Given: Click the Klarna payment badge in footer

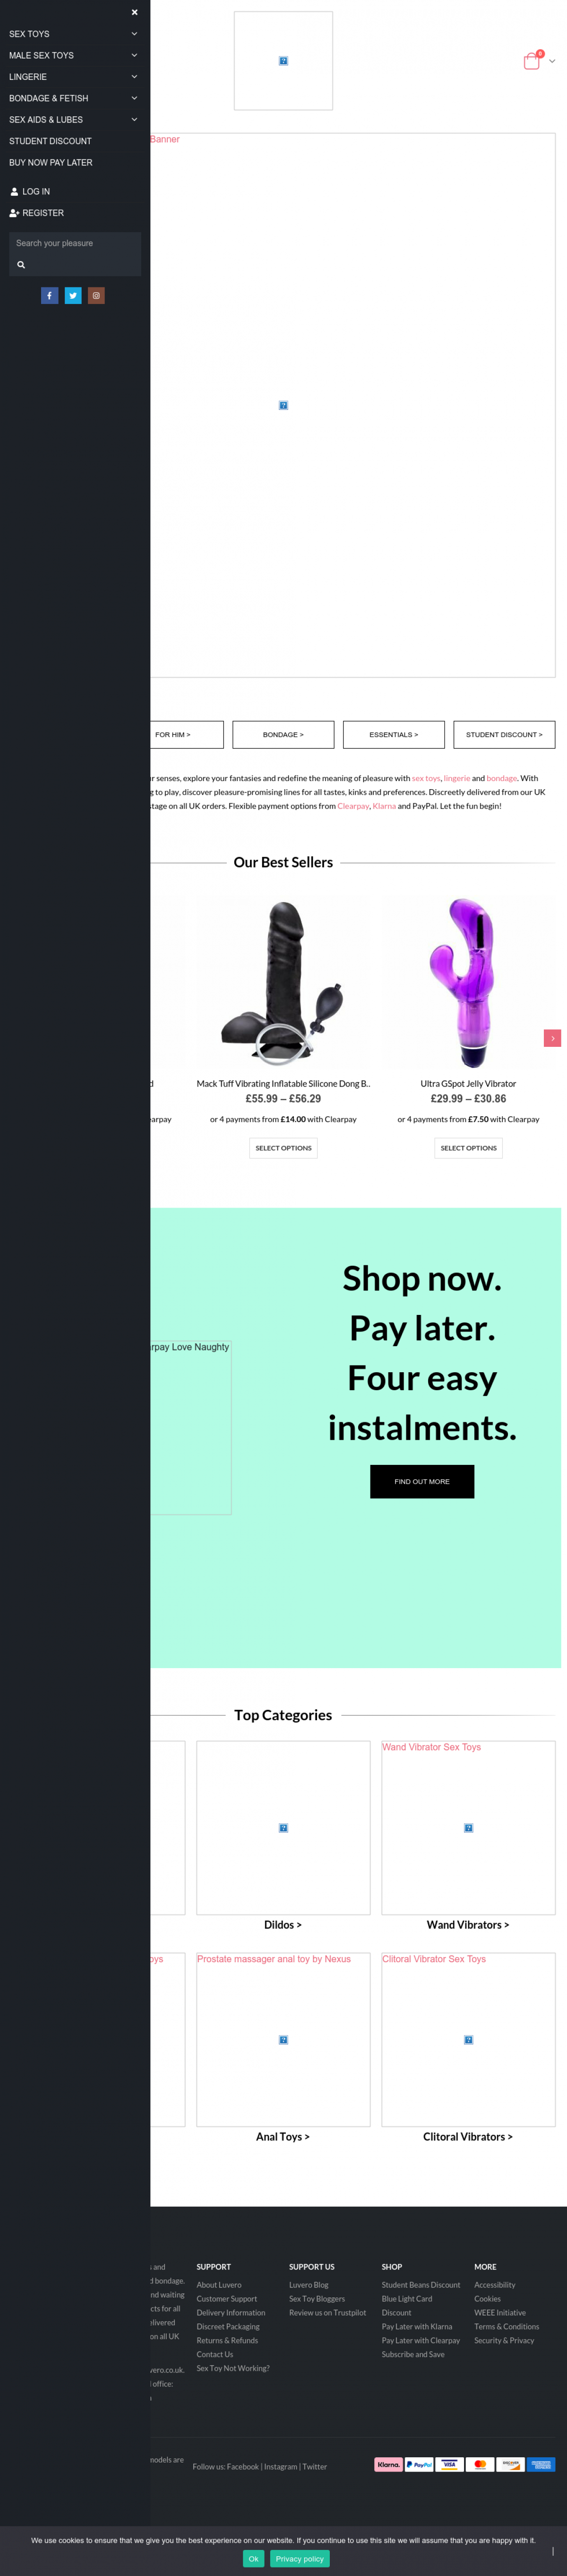Looking at the screenshot, I should coord(389,2464).
